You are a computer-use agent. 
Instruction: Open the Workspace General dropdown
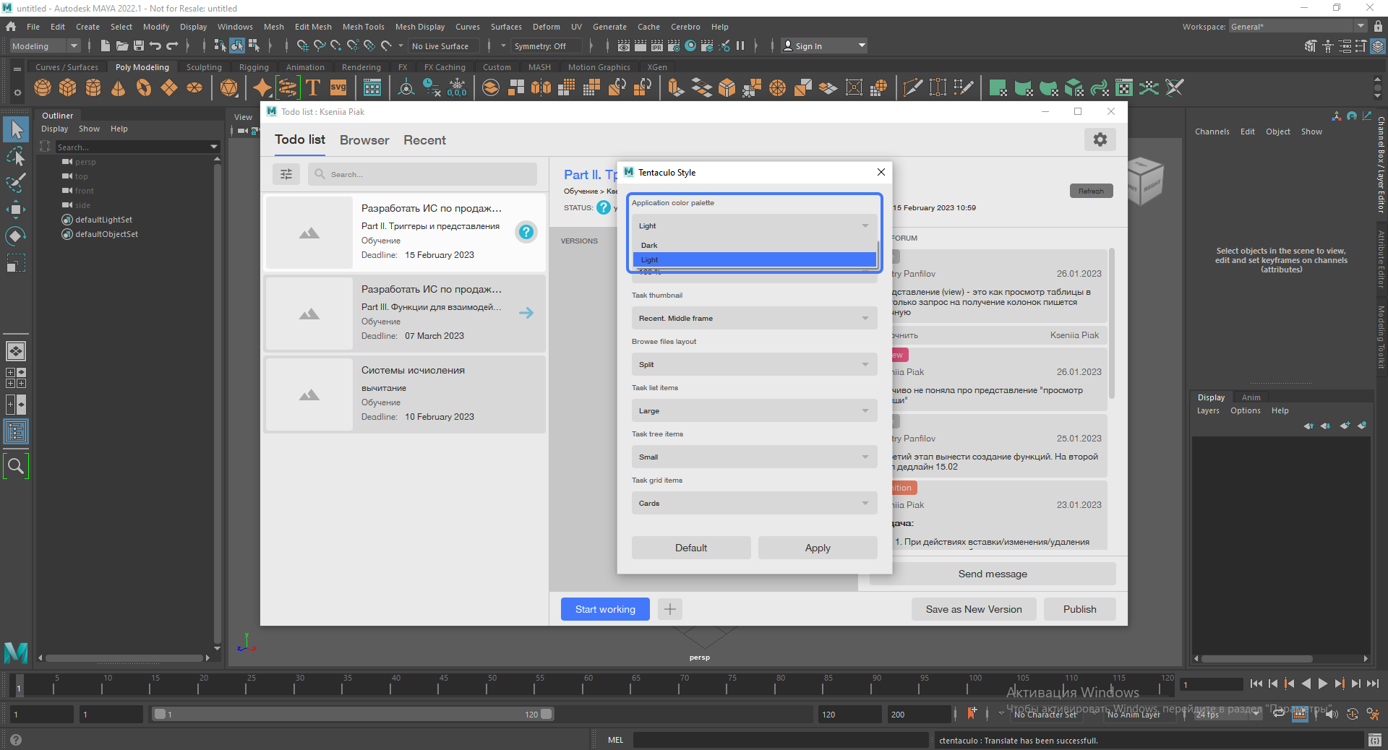(1298, 27)
